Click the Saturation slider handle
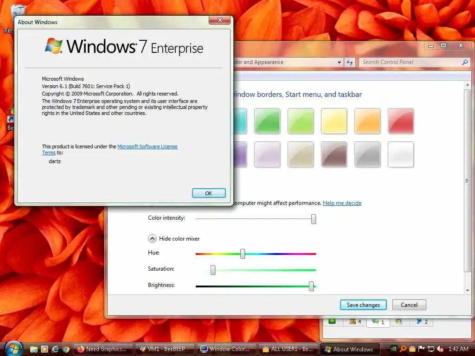 coord(213,270)
